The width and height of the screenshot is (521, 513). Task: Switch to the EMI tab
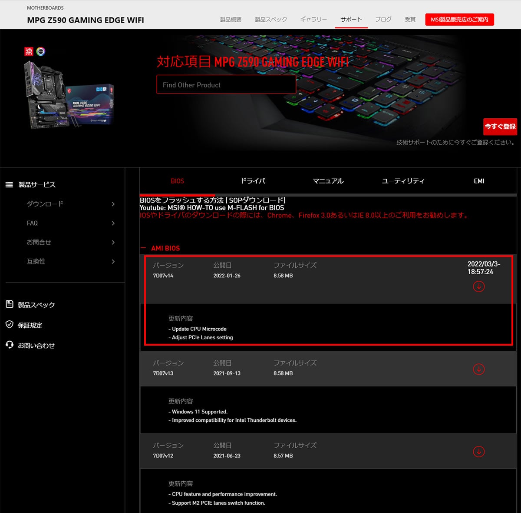(x=479, y=181)
